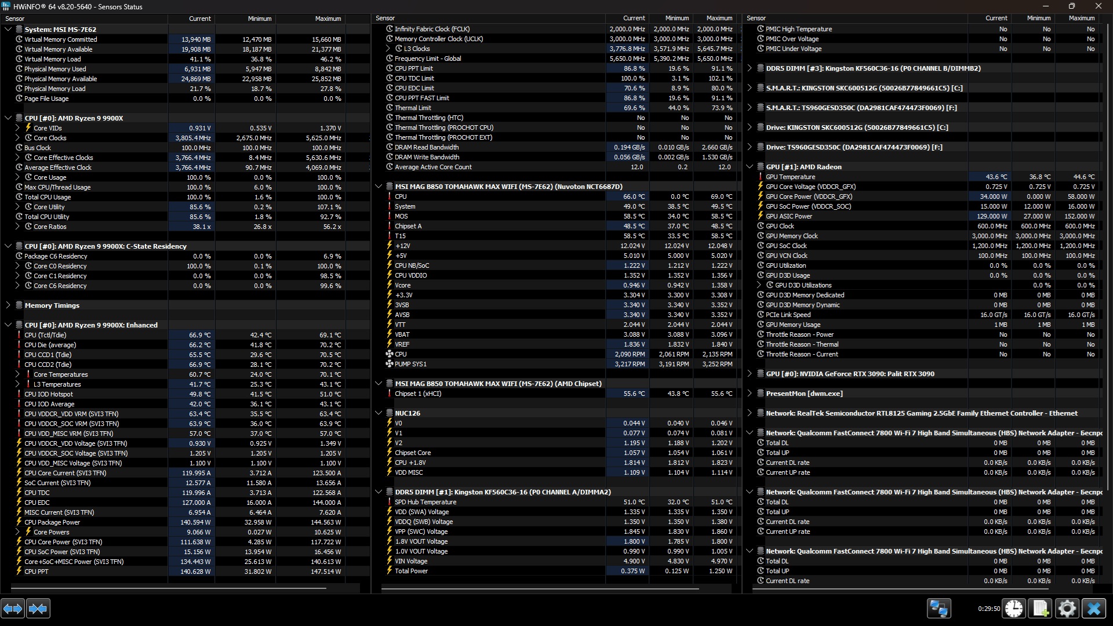1113x626 pixels.
Task: Click the bolt icon next to Chipset Core
Action: 390,453
